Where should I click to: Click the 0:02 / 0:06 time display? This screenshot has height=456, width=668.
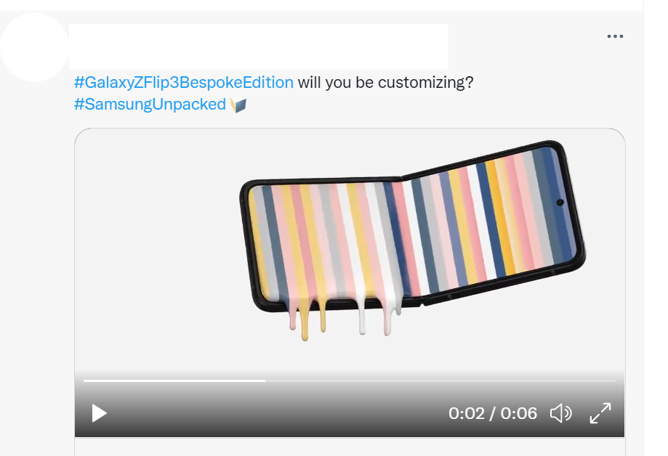point(493,413)
